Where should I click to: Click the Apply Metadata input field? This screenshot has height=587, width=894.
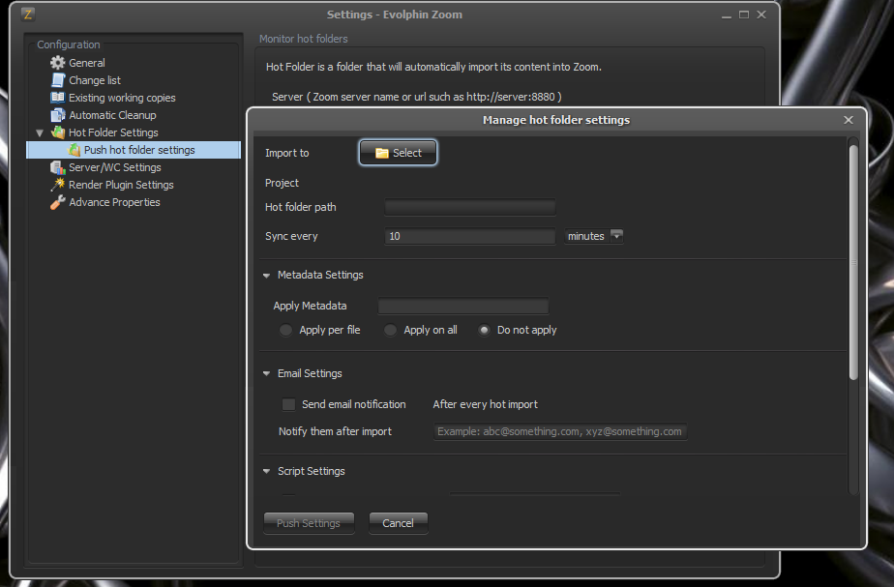pyautogui.click(x=462, y=306)
